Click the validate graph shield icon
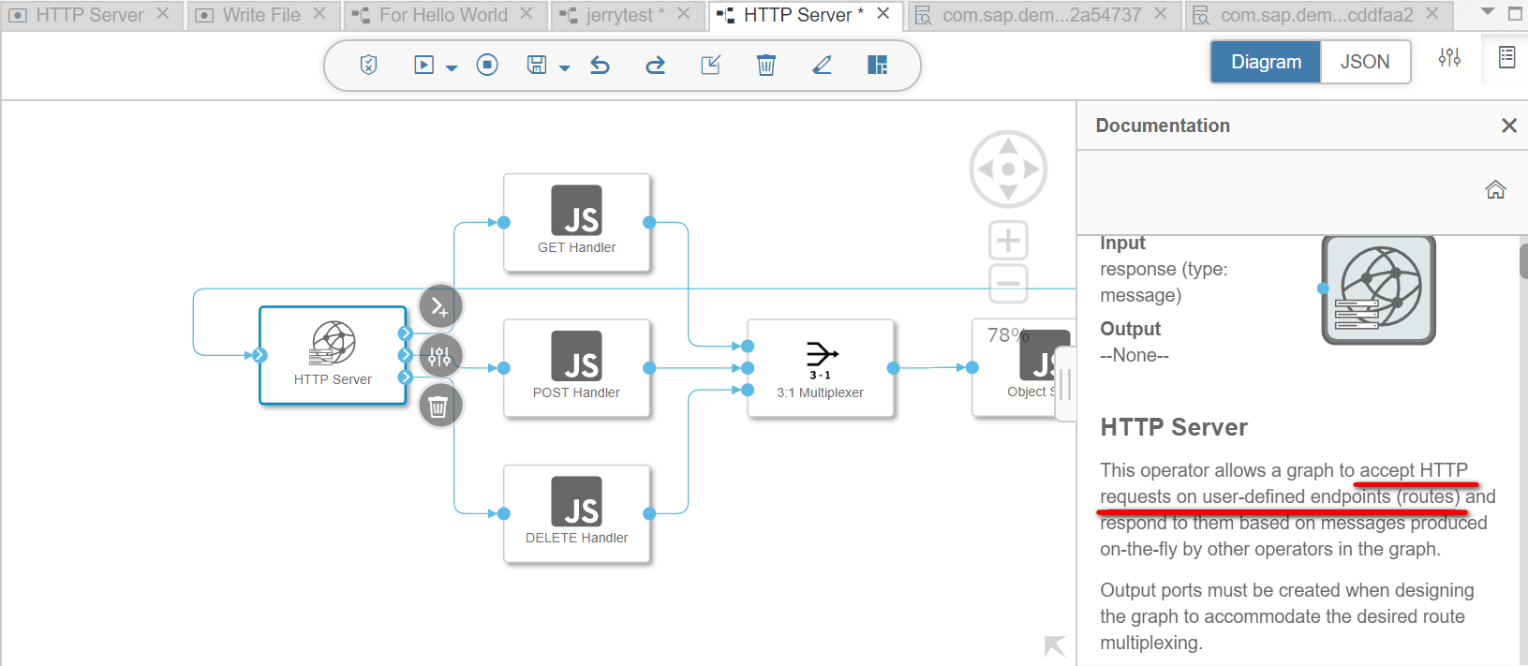1528x666 pixels. click(369, 65)
